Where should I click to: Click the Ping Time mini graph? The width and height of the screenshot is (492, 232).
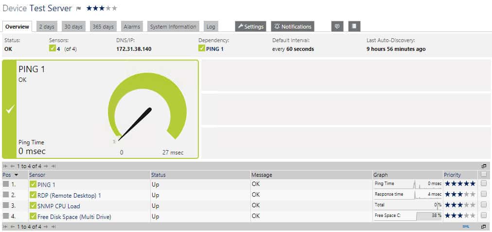[x=407, y=184]
